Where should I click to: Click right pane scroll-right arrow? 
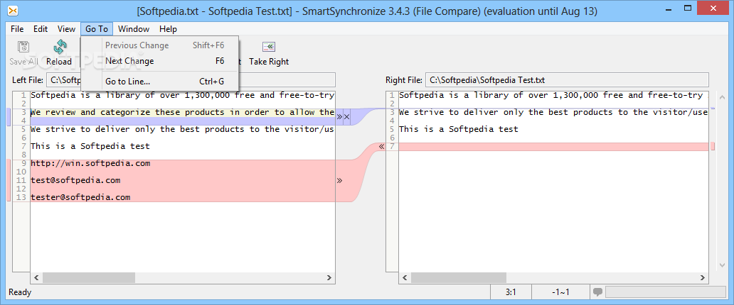703,278
